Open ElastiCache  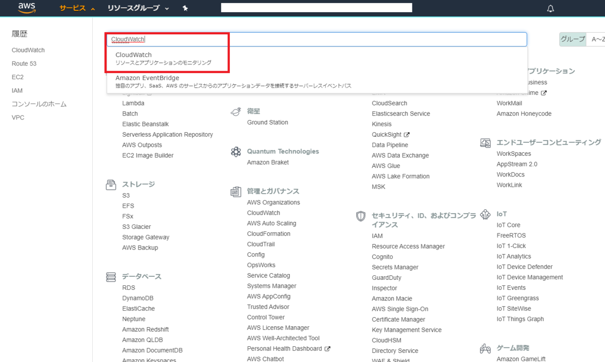(139, 309)
